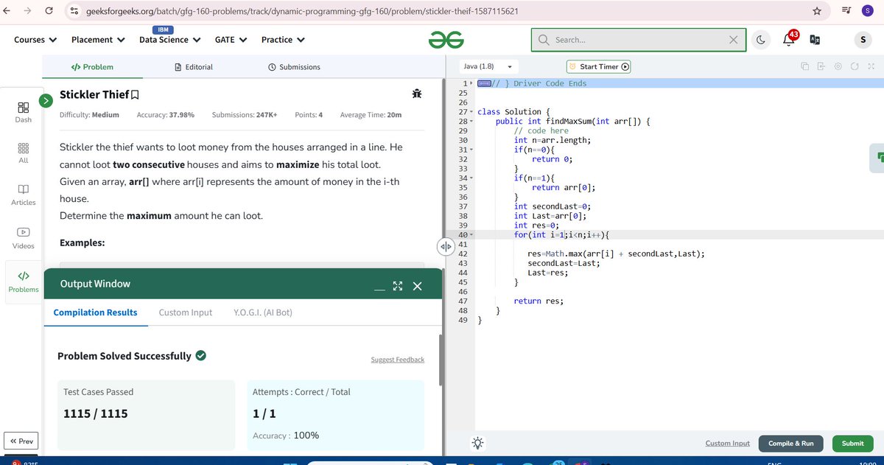884x465 pixels.
Task: Open the Java (1.8) language dropdown
Action: pyautogui.click(x=488, y=66)
